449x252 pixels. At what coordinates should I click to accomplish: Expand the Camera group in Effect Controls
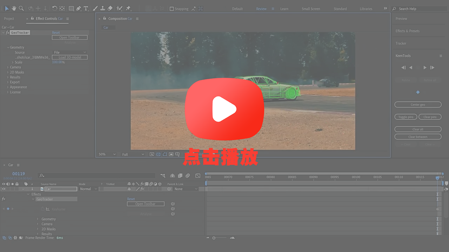click(8, 67)
